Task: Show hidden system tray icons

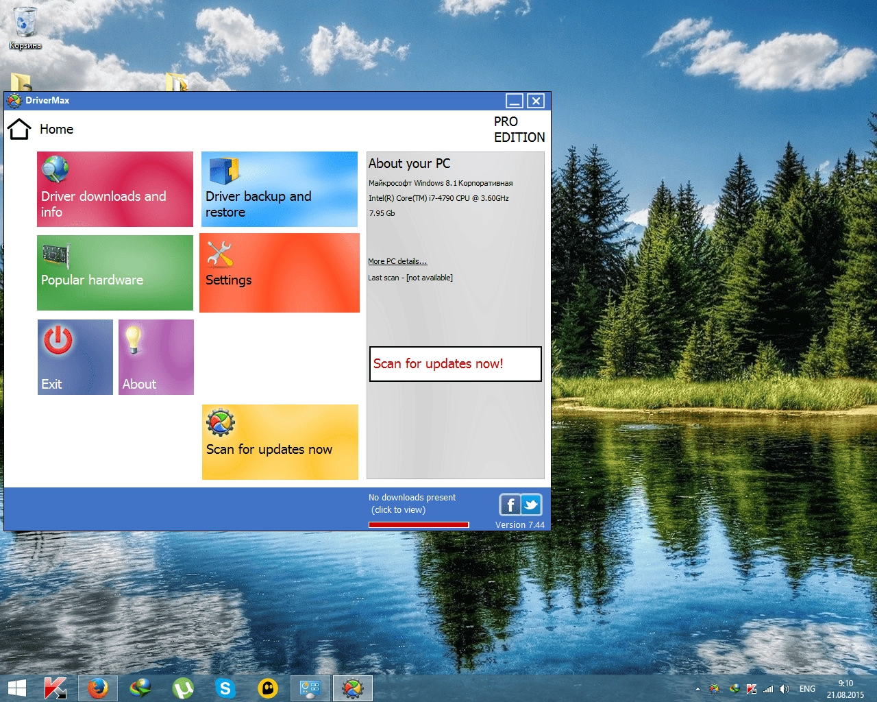Action: point(697,689)
